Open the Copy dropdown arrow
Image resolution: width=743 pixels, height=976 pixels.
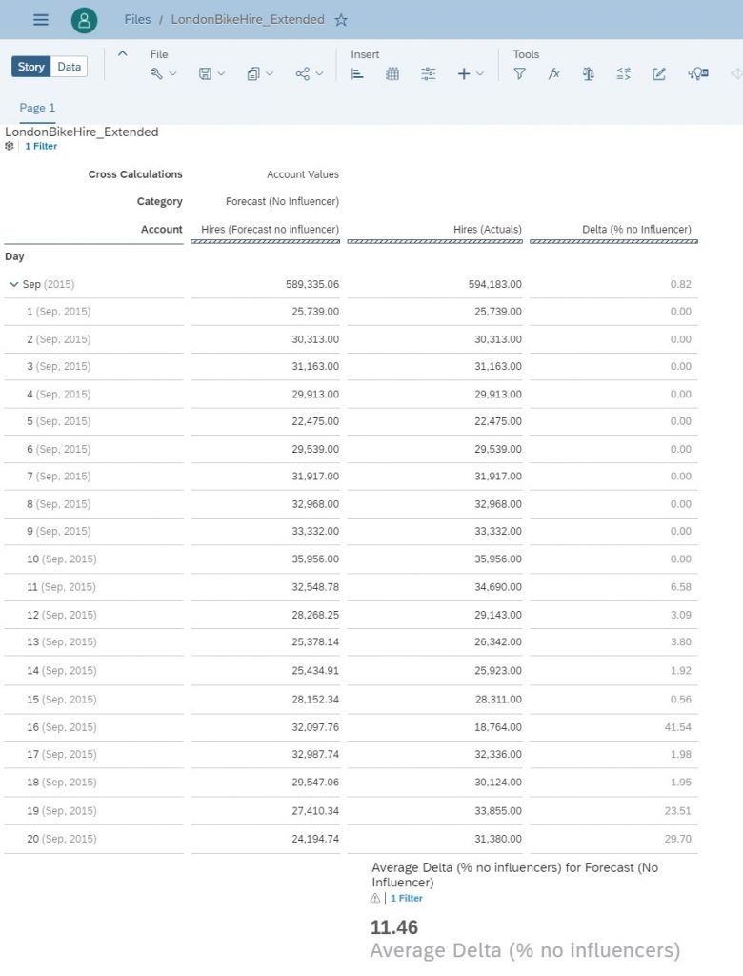(x=270, y=74)
